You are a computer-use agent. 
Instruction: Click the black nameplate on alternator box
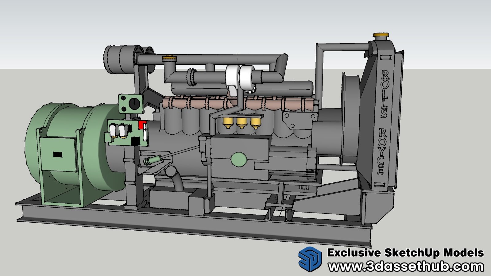click(x=57, y=155)
